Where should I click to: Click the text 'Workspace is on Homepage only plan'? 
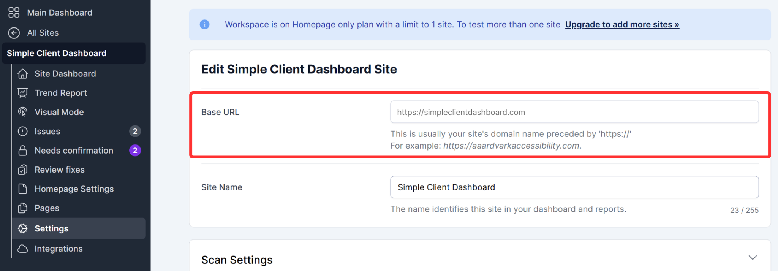[x=299, y=25]
